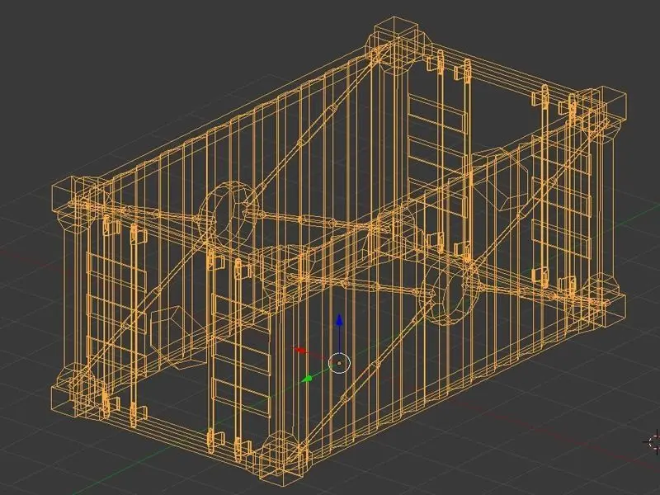Click the white circle at gizmo center
Screen dimensions: 660x495
pos(339,363)
